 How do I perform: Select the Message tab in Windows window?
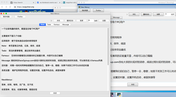116,18
